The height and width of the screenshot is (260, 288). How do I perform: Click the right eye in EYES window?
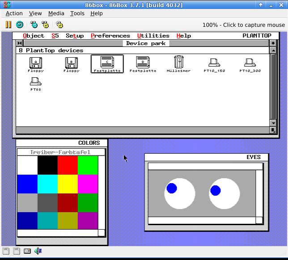click(224, 193)
